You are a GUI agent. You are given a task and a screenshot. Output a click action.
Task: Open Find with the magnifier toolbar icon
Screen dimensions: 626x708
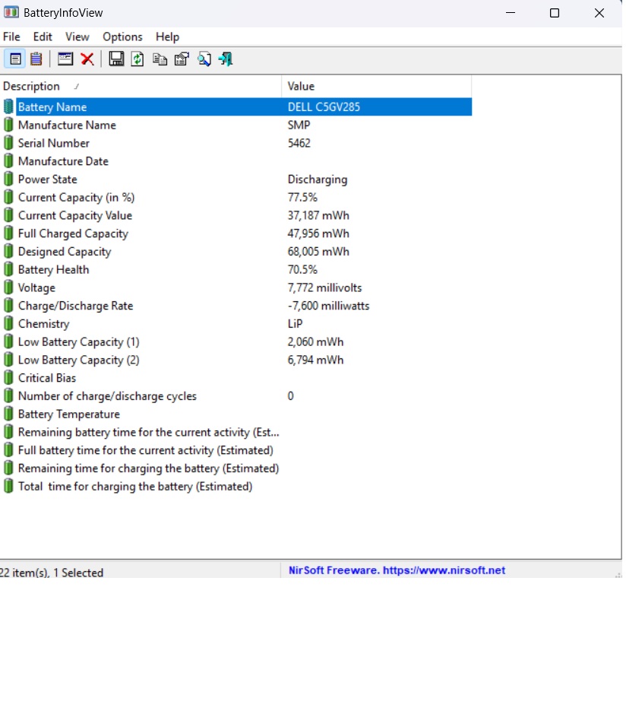click(204, 59)
